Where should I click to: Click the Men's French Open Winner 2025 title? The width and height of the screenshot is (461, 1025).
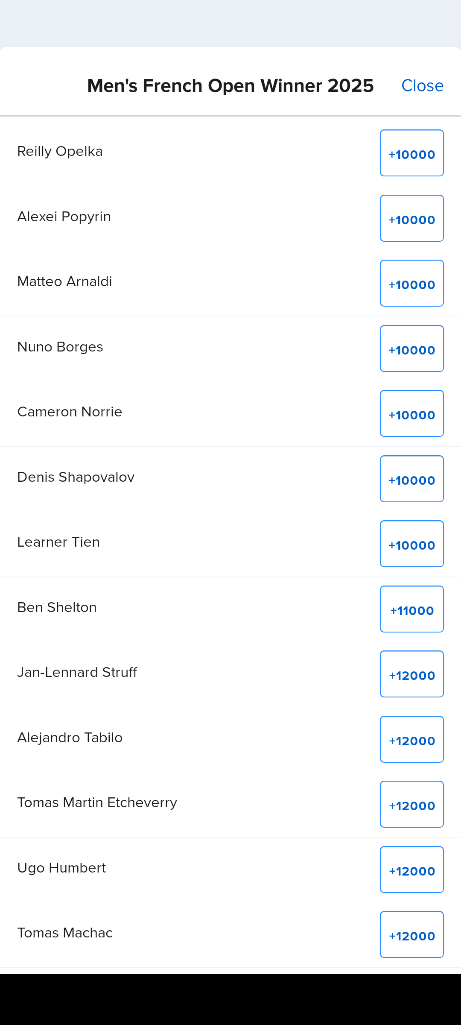230,86
